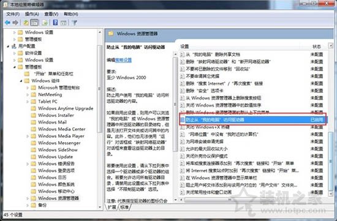Viewport: 337px width, 221px height.
Task: Collapse the Windows 组件 tree node
Action: click(21, 81)
